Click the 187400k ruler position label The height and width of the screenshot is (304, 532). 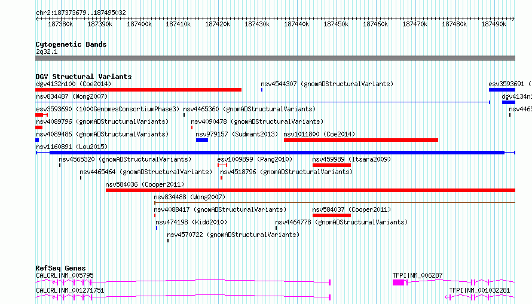click(139, 24)
